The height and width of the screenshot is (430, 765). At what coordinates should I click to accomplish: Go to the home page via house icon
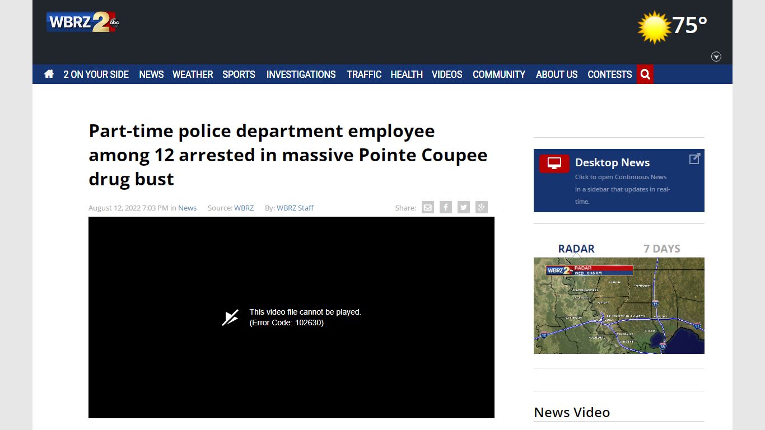[x=49, y=74]
